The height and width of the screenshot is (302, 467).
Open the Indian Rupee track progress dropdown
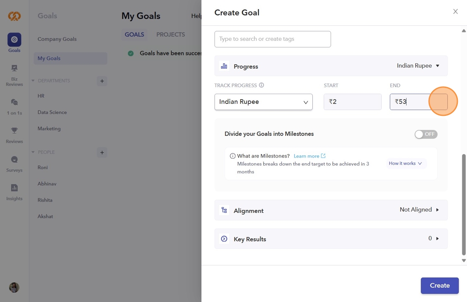click(264, 102)
